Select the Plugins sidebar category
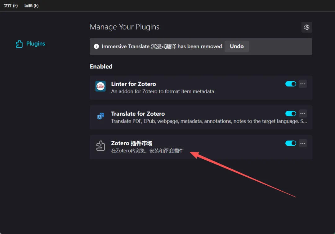Viewport: 335px width, 234px height. click(30, 44)
